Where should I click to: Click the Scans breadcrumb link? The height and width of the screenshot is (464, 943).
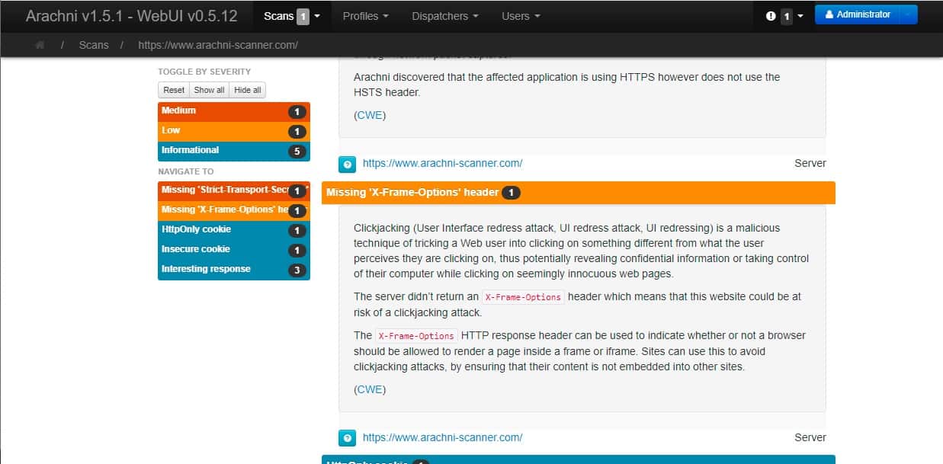pos(94,45)
